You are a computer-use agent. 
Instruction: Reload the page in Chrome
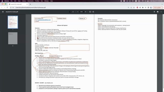7,7
